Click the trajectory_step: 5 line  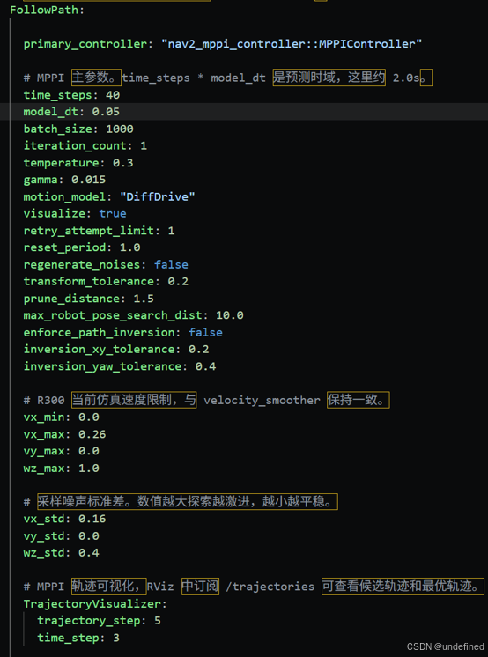pyautogui.click(x=99, y=621)
